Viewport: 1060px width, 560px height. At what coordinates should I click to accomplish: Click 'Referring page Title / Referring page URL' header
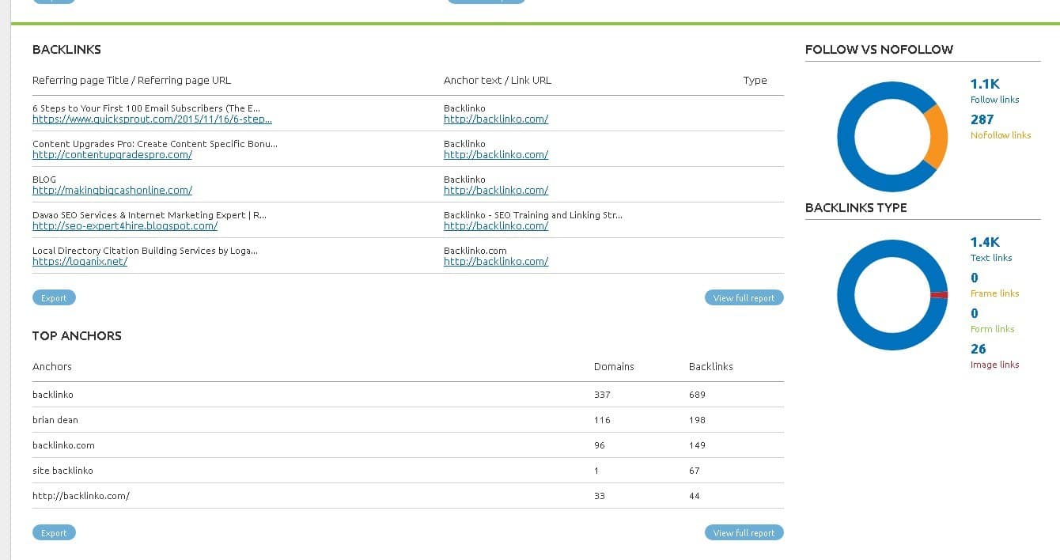click(132, 81)
